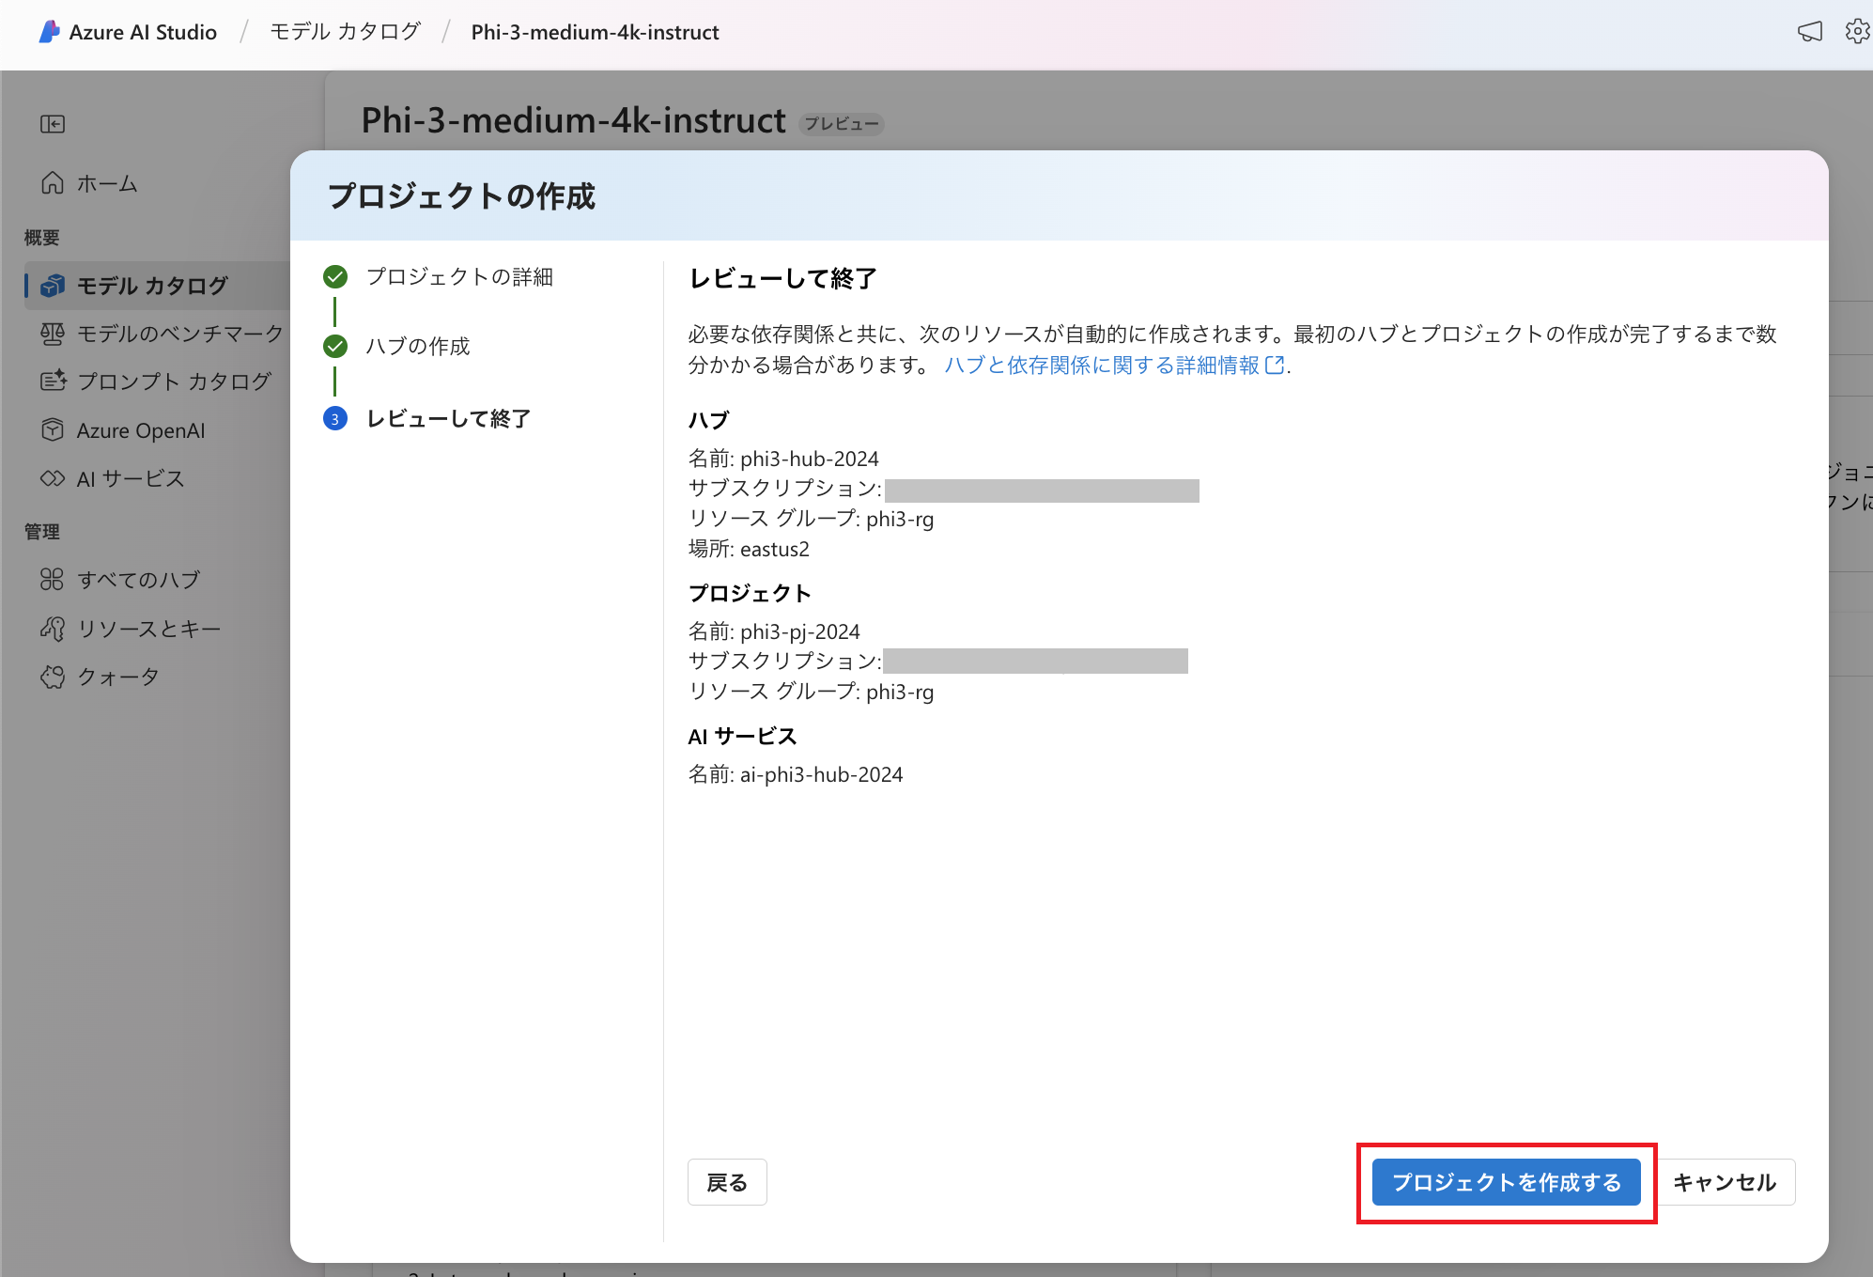Open すべてのハブ in sidebar
1873x1277 pixels.
tap(139, 580)
